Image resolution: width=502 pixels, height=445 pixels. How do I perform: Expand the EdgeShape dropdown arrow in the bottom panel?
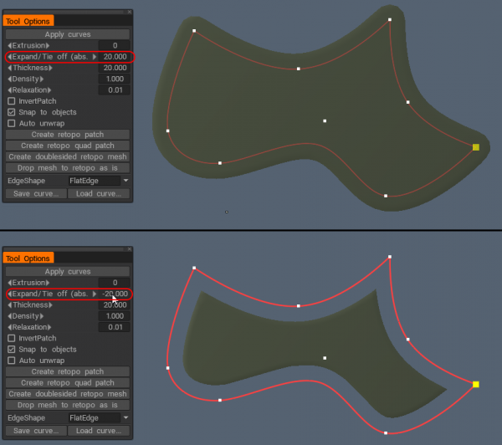coord(125,417)
